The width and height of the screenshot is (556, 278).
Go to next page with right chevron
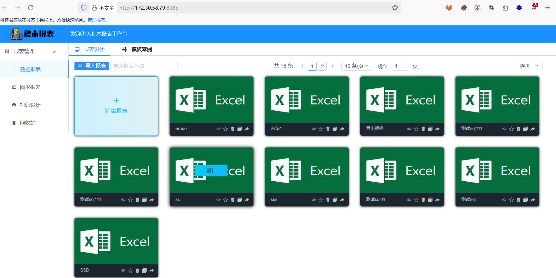pyautogui.click(x=333, y=66)
